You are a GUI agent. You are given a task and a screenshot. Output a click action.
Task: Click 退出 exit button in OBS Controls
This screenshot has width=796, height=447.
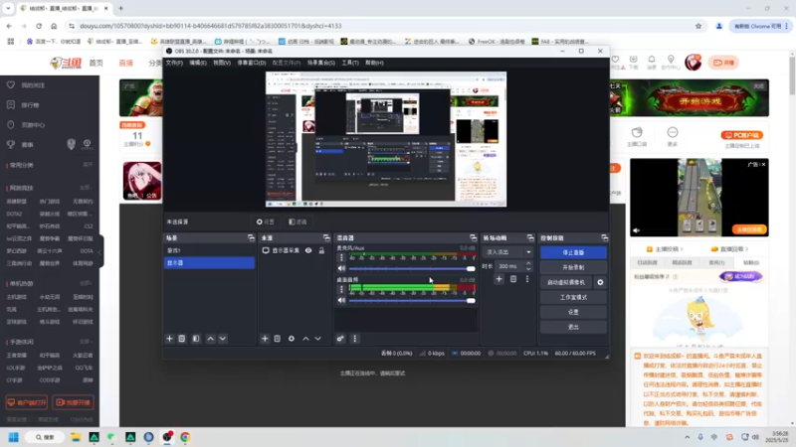573,327
